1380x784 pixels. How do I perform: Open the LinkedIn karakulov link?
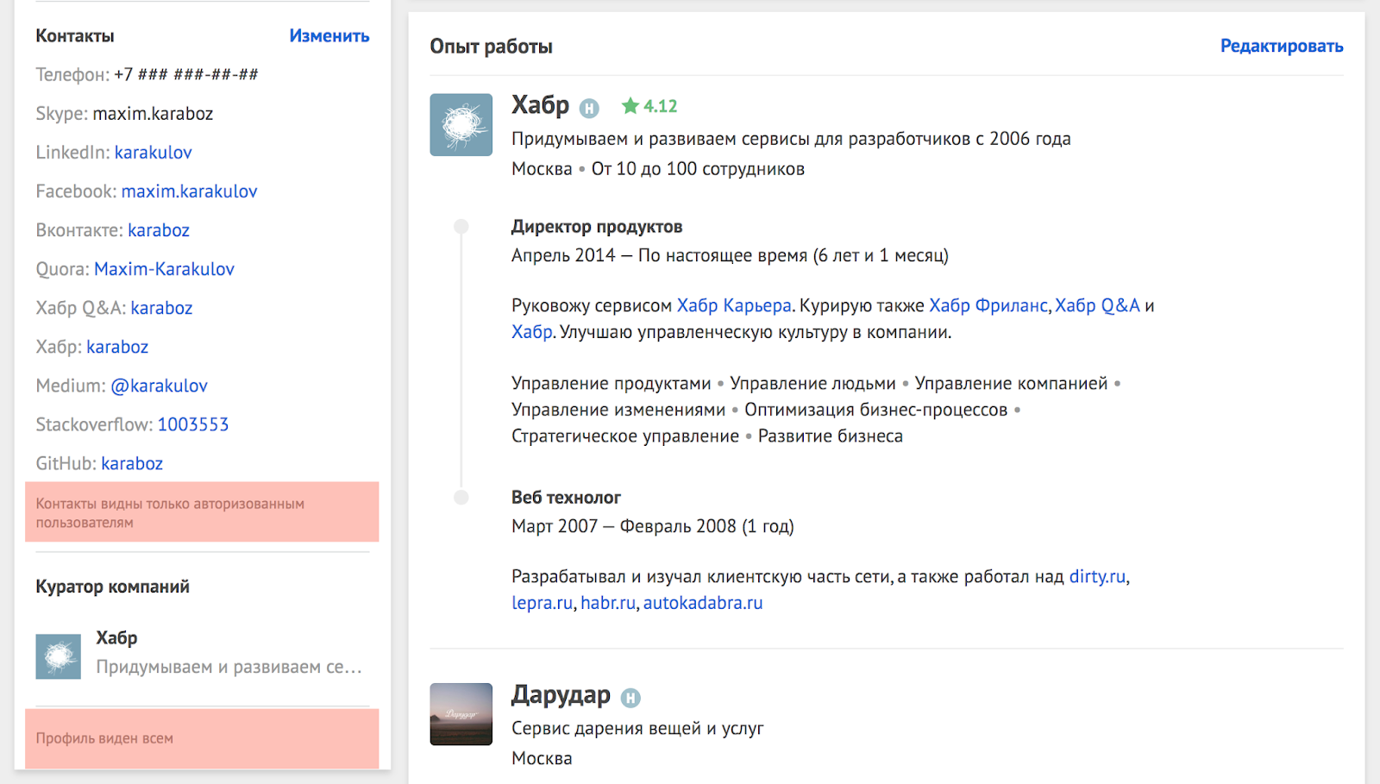pyautogui.click(x=154, y=153)
